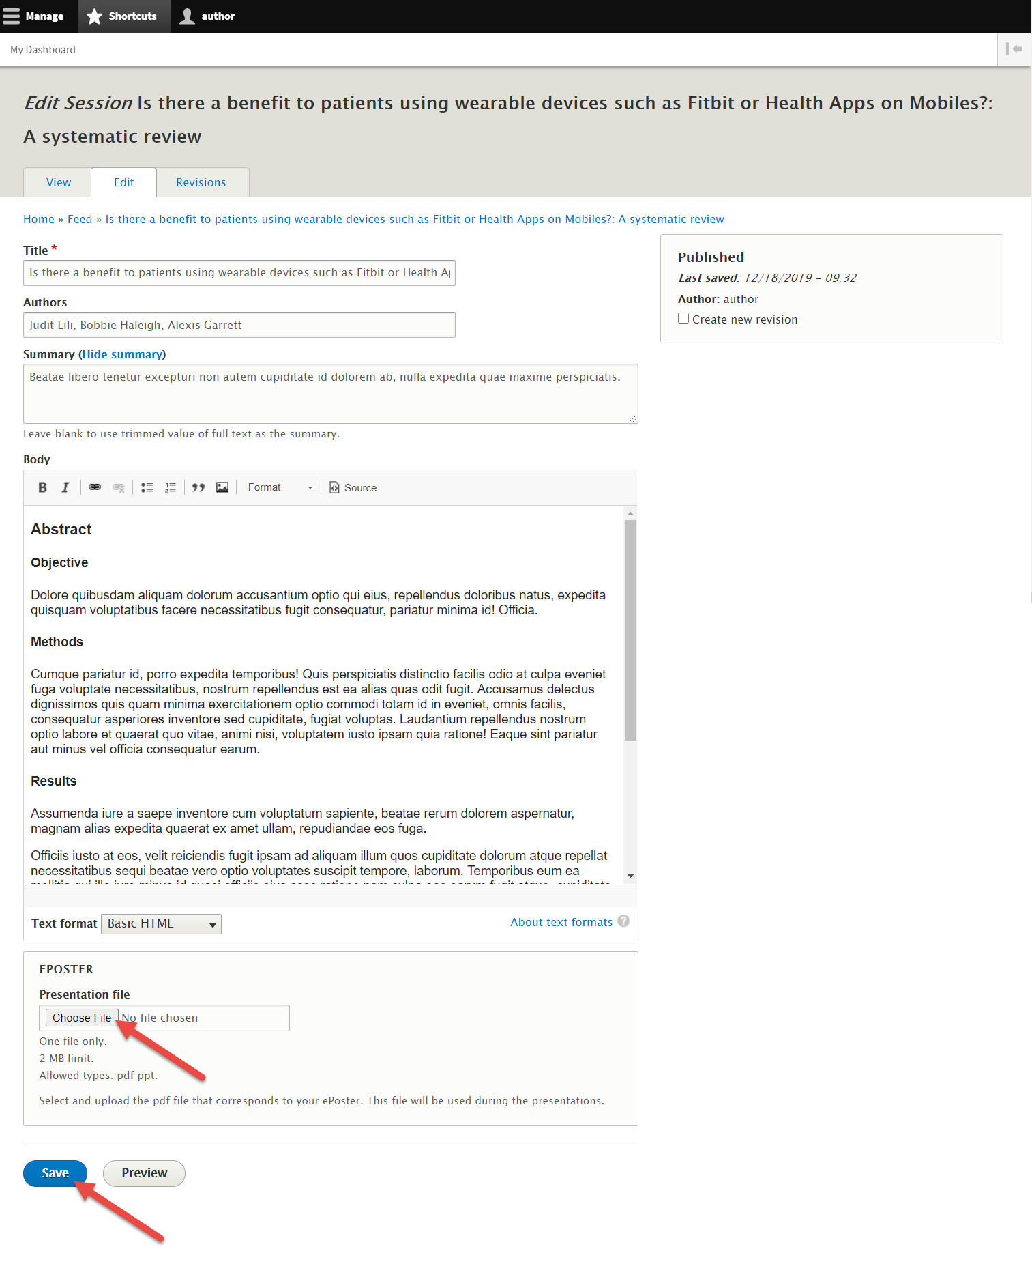Apply block quote formatting

(198, 487)
